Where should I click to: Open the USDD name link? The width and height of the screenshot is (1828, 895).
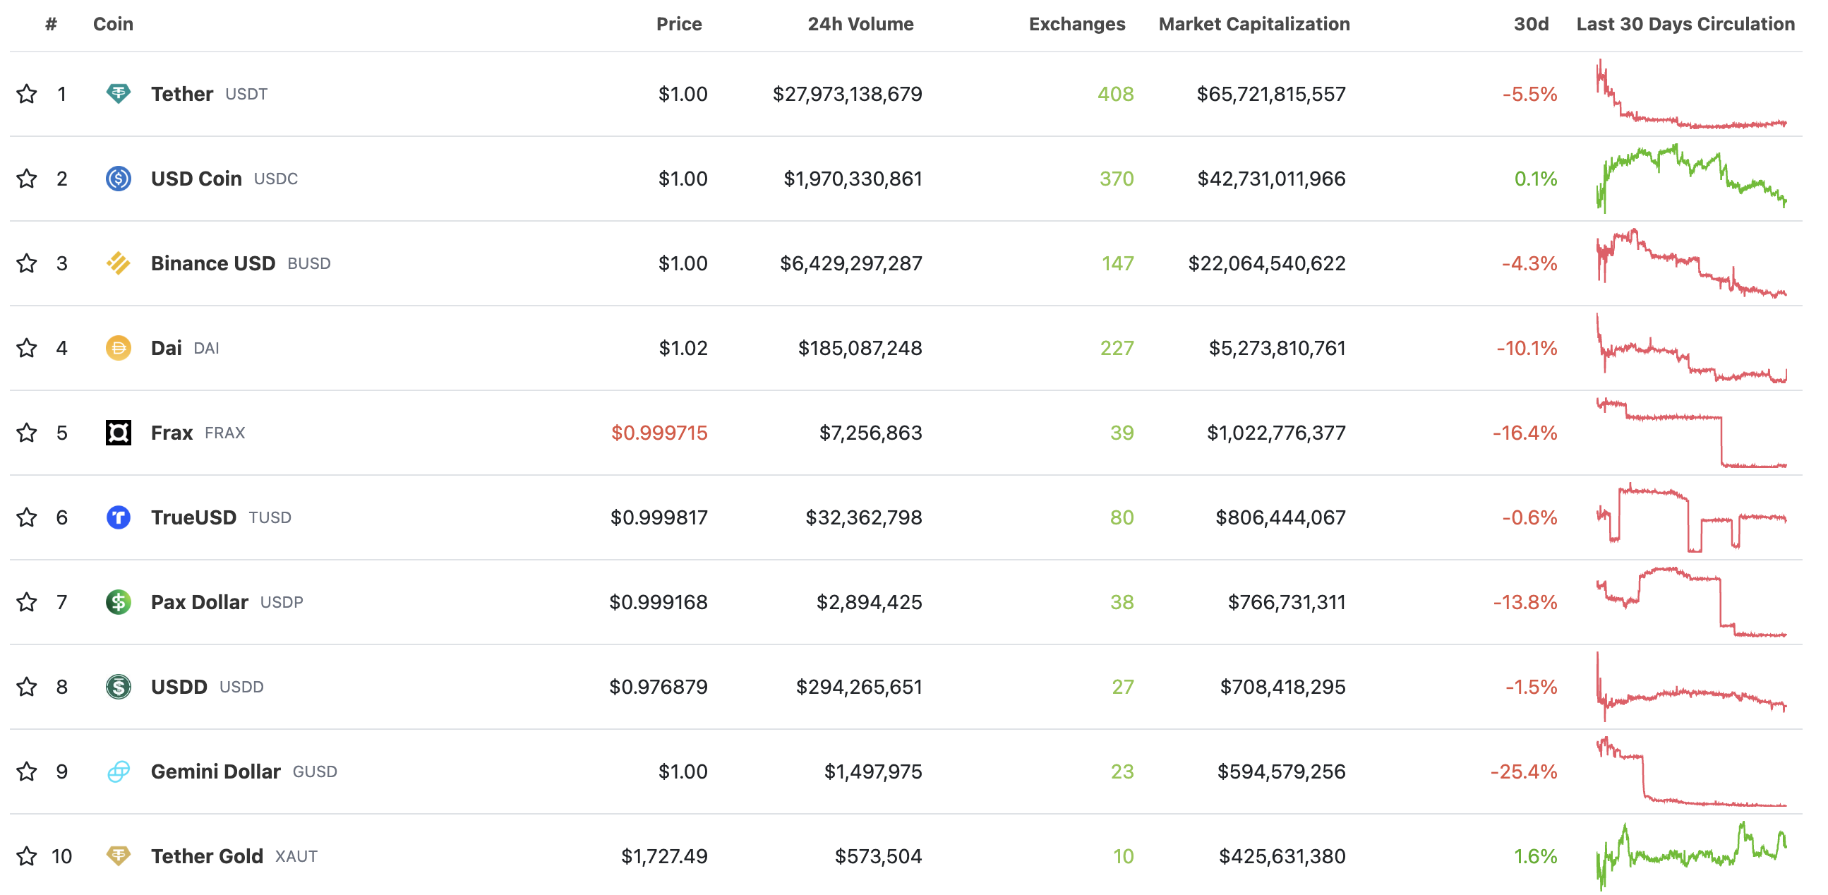pyautogui.click(x=179, y=686)
